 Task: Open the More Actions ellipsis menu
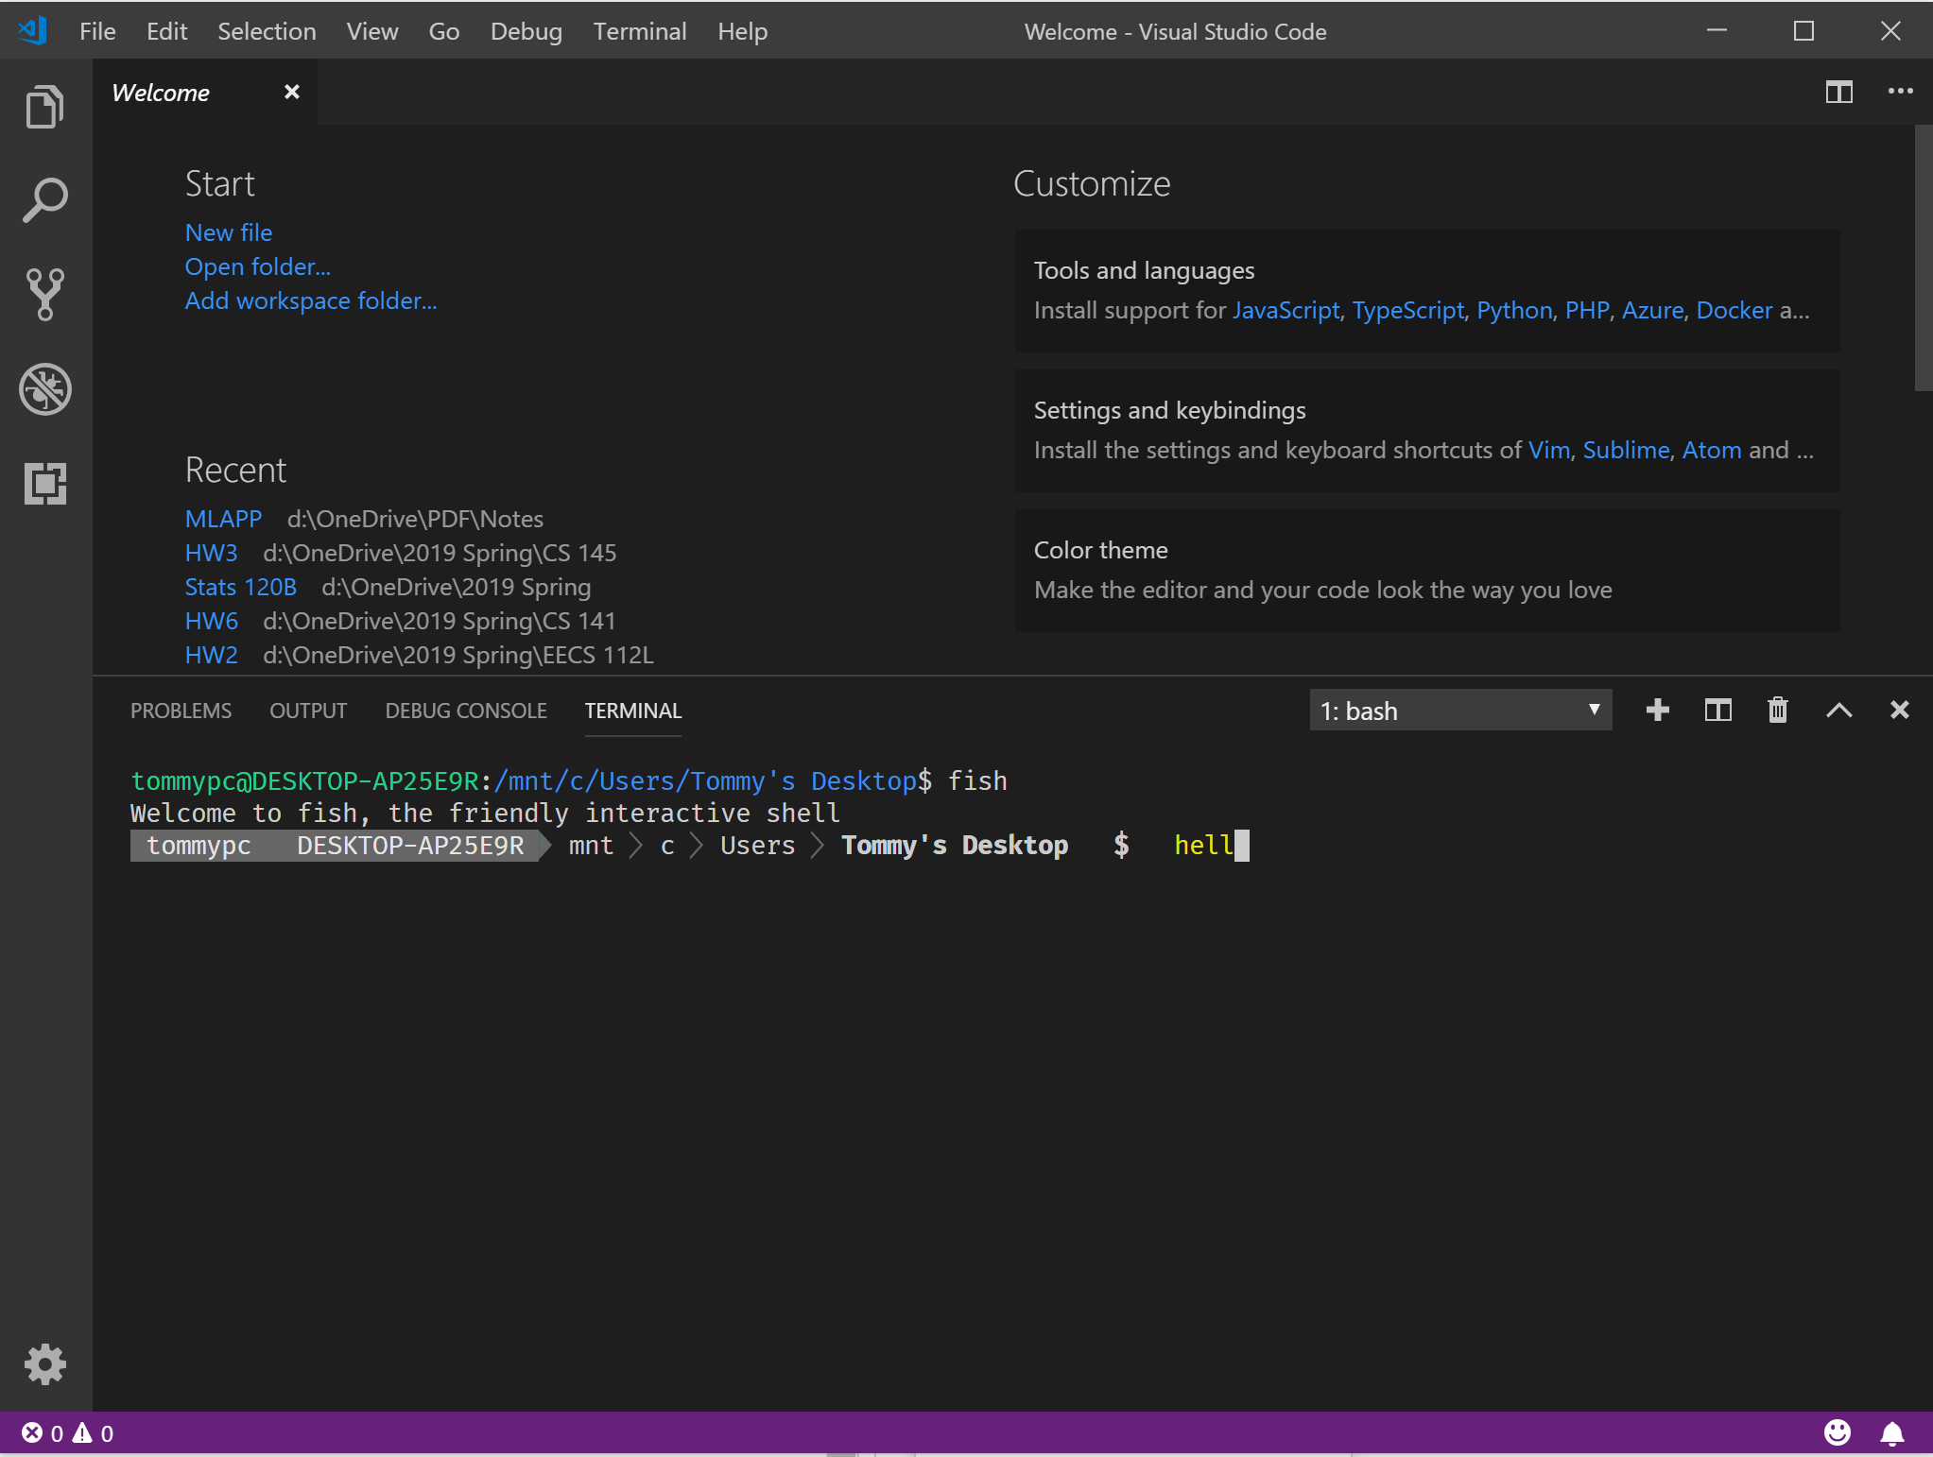point(1900,92)
